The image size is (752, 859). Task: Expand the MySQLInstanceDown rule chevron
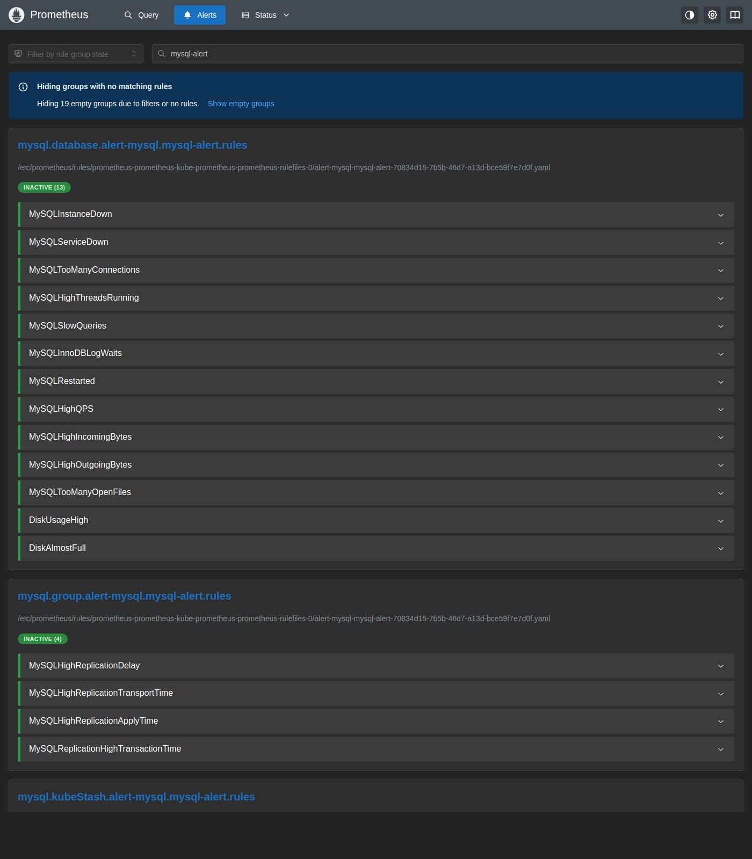pyautogui.click(x=721, y=215)
